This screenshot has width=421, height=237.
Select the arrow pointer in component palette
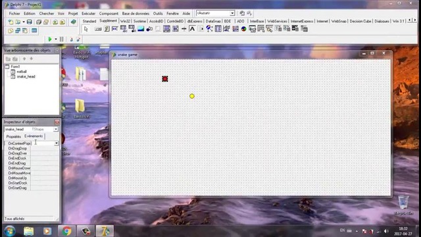[x=86, y=29]
